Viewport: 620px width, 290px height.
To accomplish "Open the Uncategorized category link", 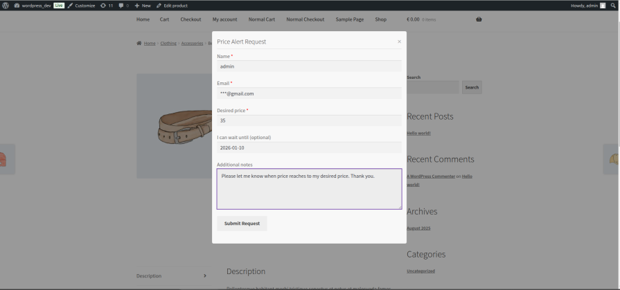I will click(x=420, y=271).
